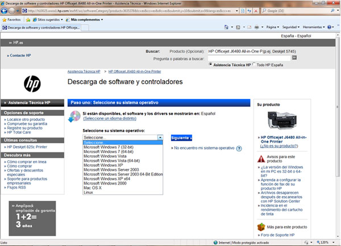Open Contacte HP link
341x246 pixels.
coord(20,56)
